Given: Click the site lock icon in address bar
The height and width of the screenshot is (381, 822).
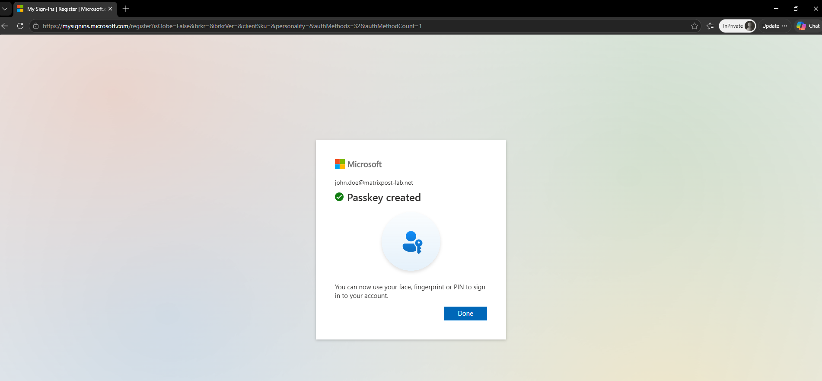Looking at the screenshot, I should pyautogui.click(x=36, y=26).
